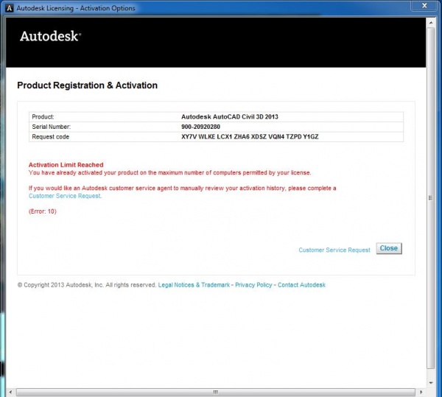Click the horizontal scrollbar thumb
Image resolution: width=442 pixels, height=397 pixels.
click(216, 392)
